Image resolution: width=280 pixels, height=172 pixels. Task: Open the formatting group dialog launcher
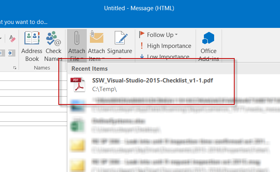[x=15, y=68]
